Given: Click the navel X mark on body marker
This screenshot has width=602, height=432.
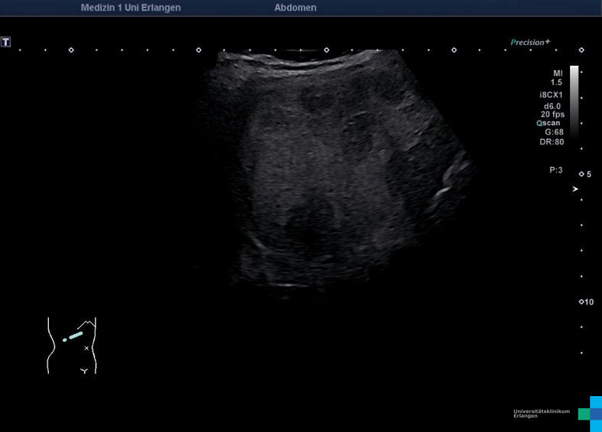Looking at the screenshot, I should point(86,348).
